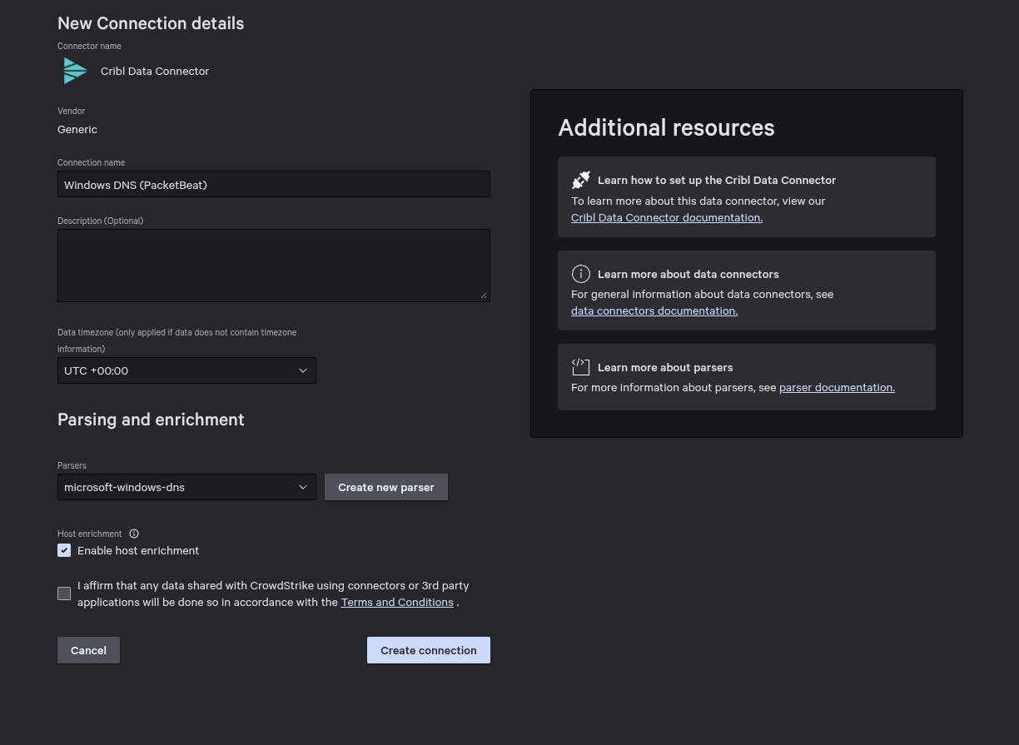Click the Cancel button
The image size is (1019, 745).
(88, 650)
